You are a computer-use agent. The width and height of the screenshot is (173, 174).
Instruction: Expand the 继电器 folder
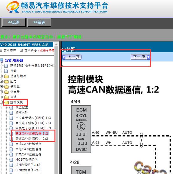[1, 92]
